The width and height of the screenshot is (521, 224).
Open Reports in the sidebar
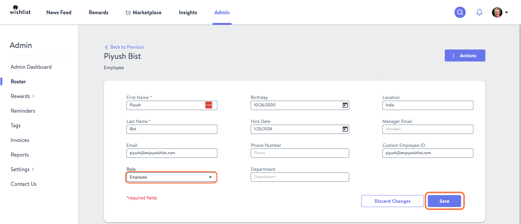click(x=20, y=155)
